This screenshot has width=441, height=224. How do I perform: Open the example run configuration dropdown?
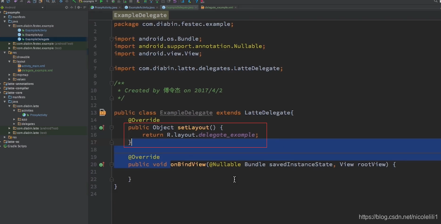88,1
